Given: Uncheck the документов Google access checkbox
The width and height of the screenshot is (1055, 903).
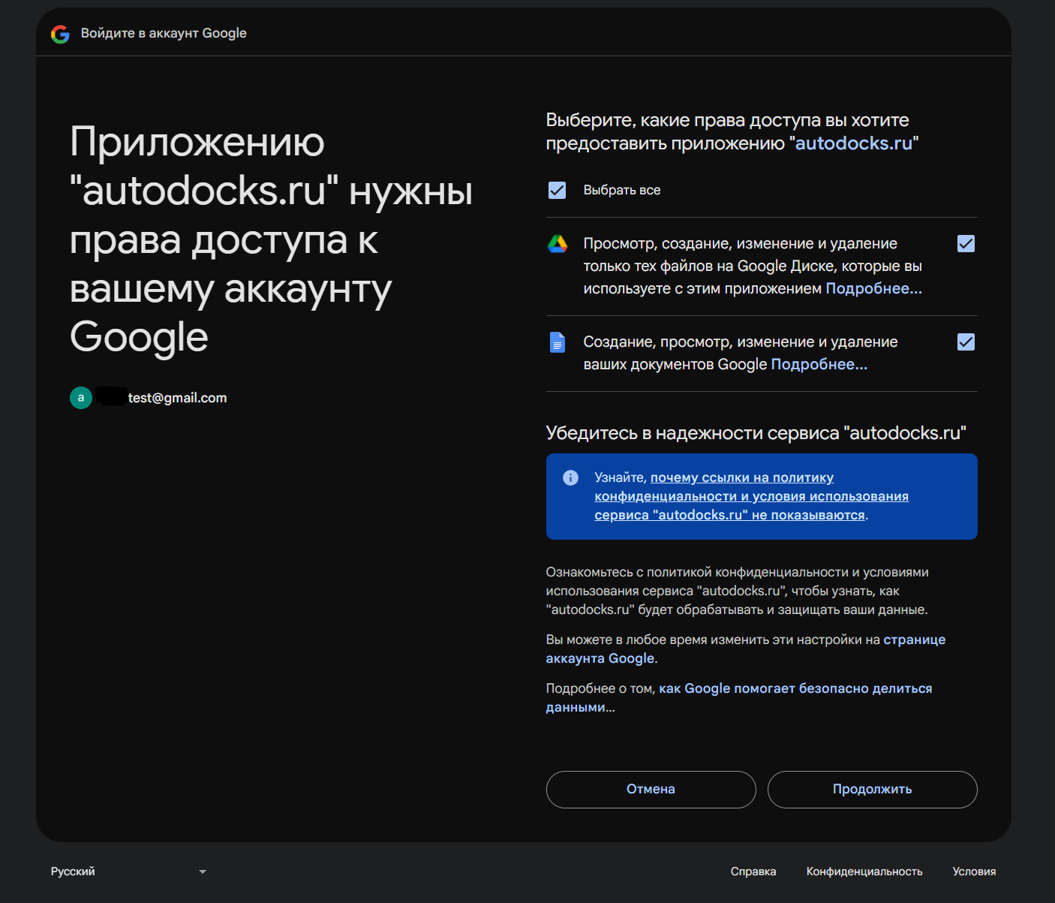Looking at the screenshot, I should coord(966,342).
